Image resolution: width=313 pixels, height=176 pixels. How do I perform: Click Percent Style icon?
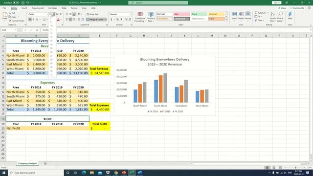click(117, 20)
